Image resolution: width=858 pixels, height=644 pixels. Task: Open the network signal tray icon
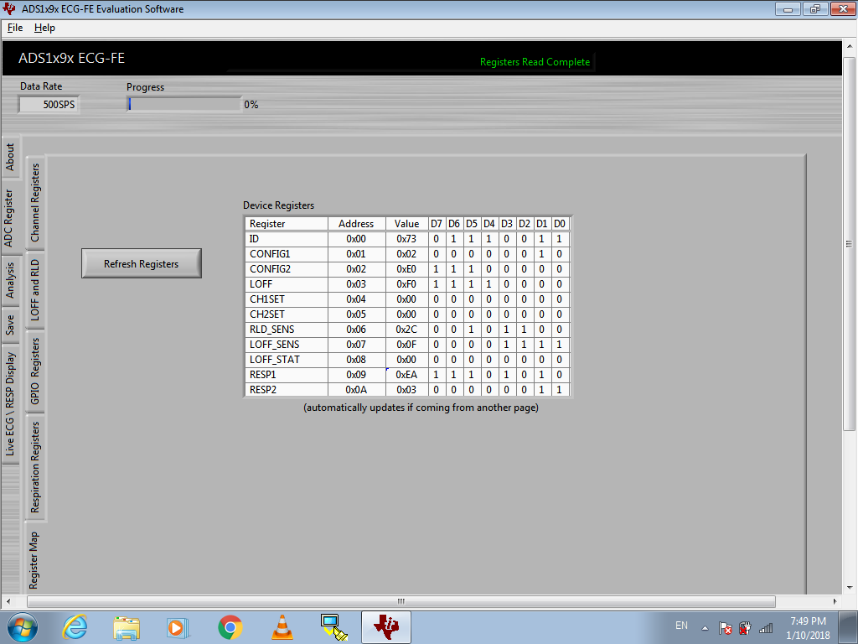[766, 628]
